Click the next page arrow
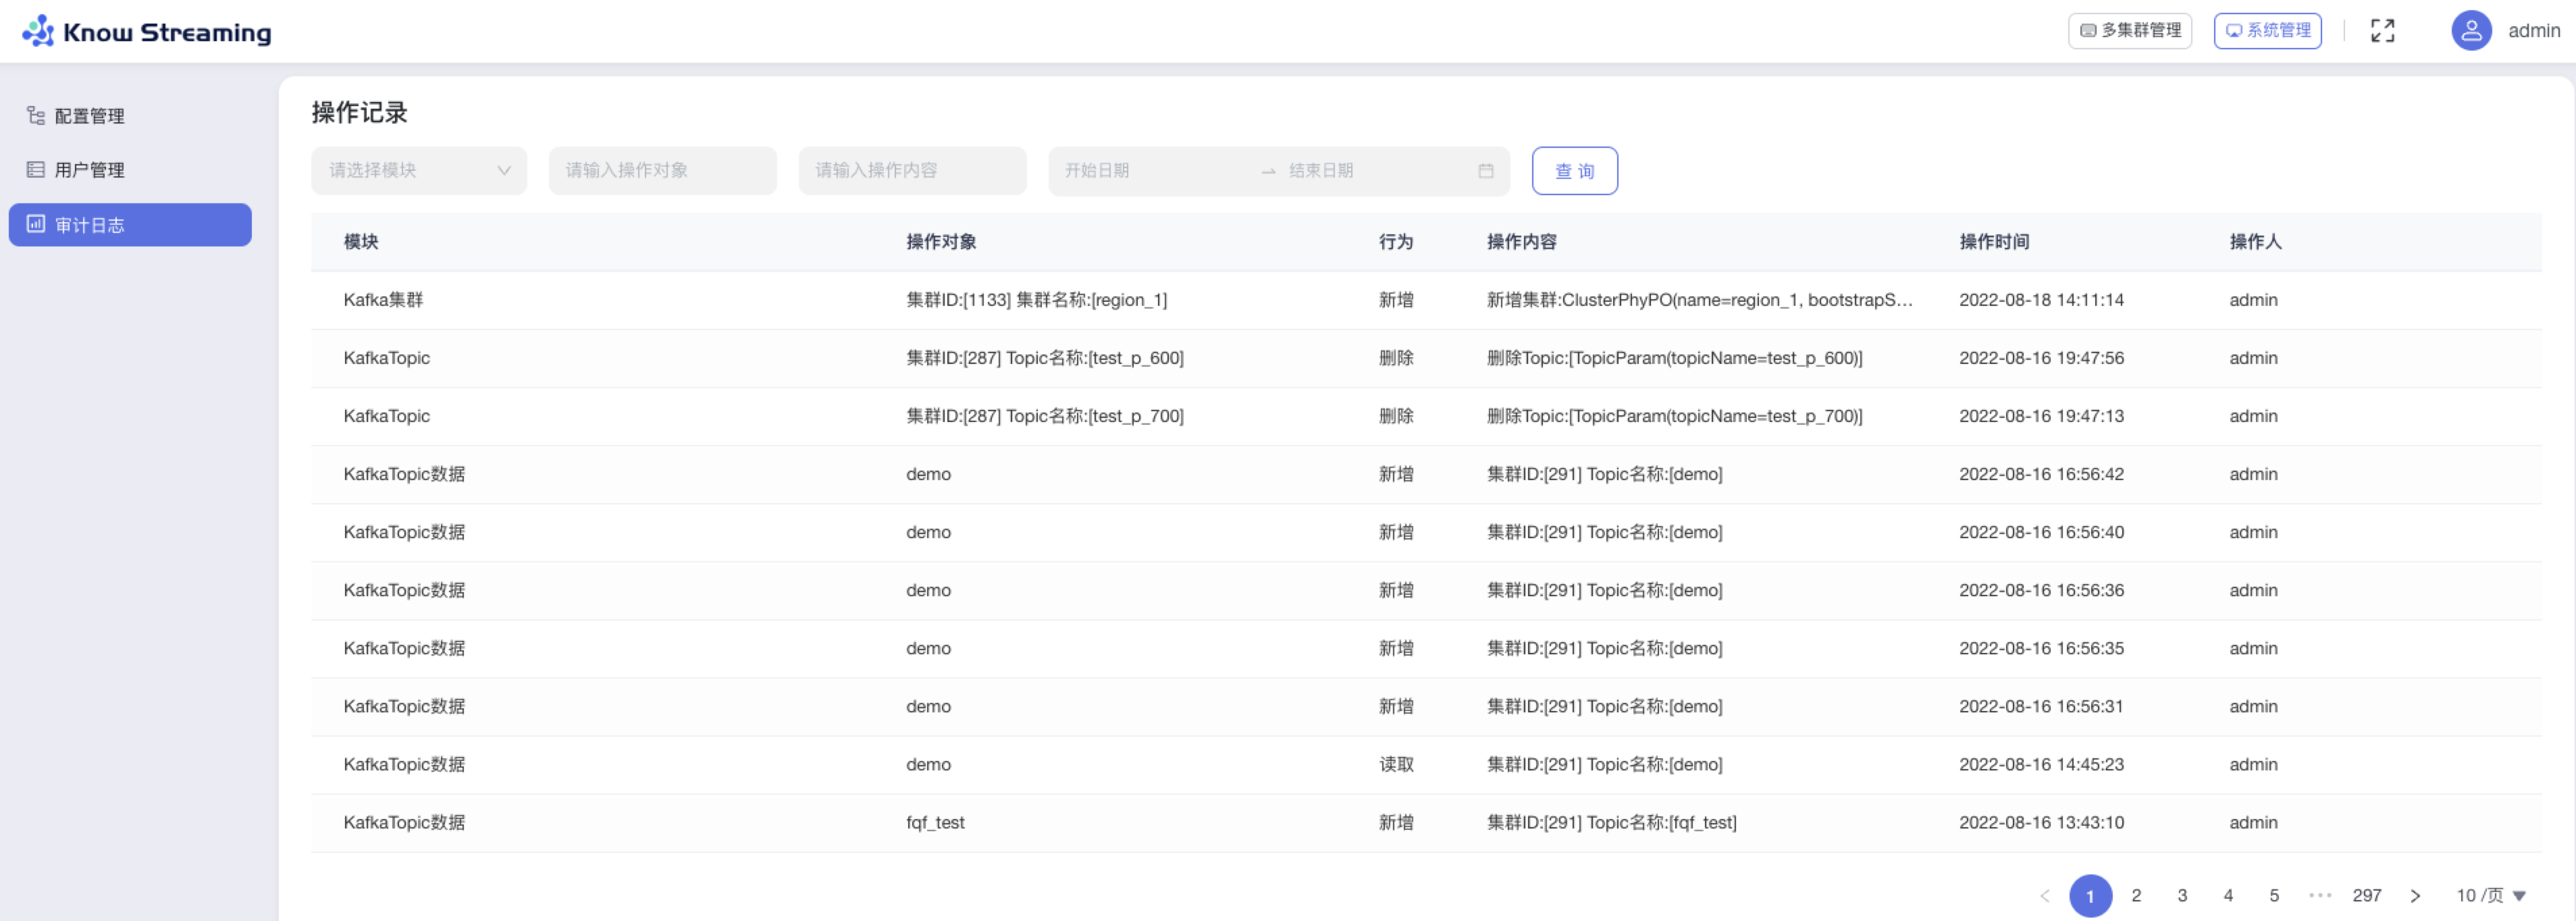 coord(2417,895)
